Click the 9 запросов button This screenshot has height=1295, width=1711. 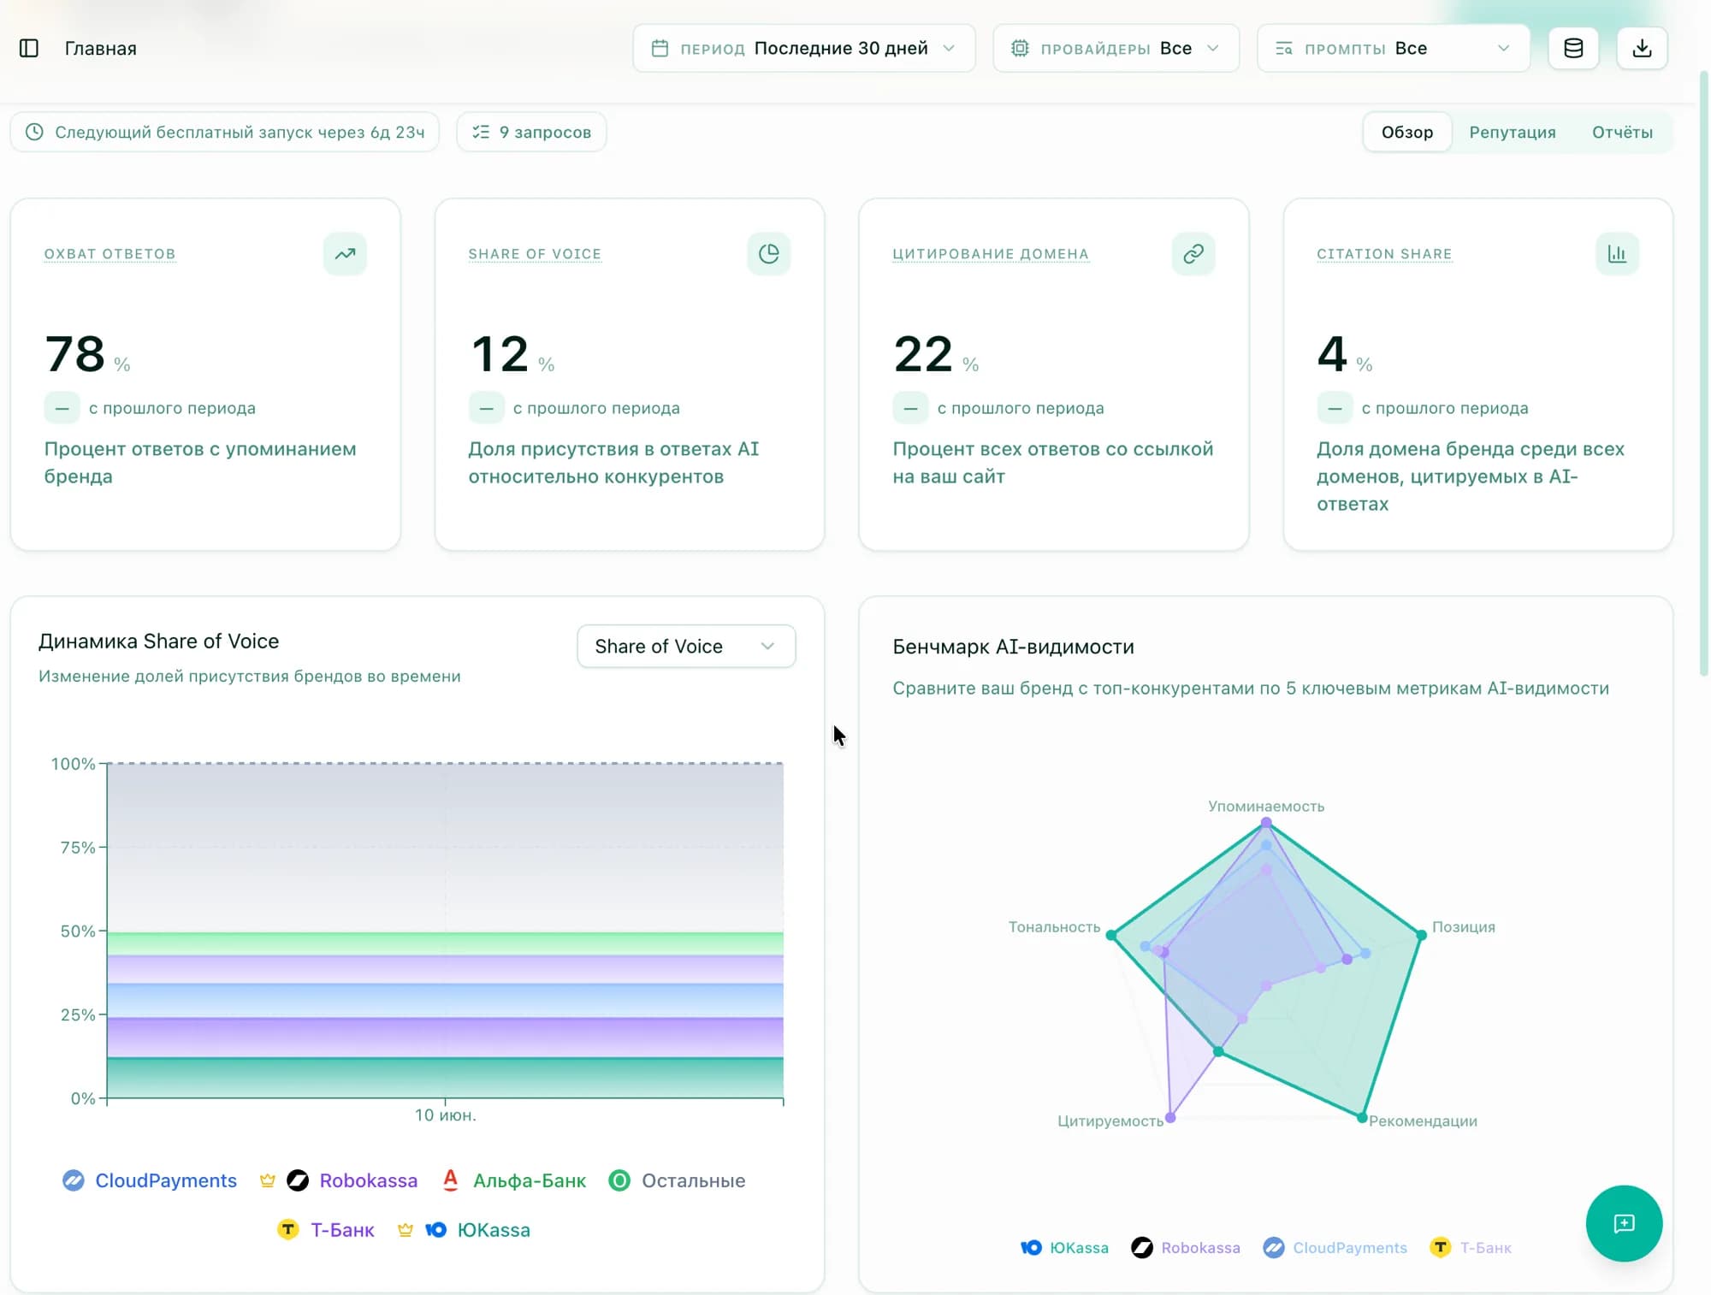coord(531,132)
